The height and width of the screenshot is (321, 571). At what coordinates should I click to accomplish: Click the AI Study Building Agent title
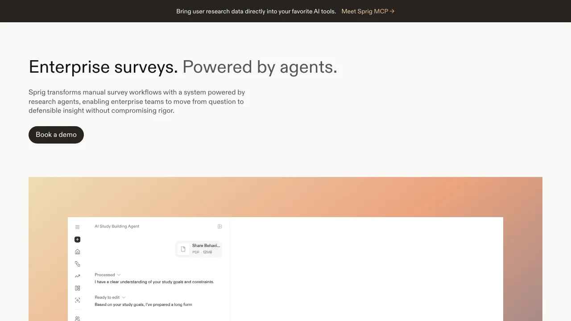(x=117, y=226)
